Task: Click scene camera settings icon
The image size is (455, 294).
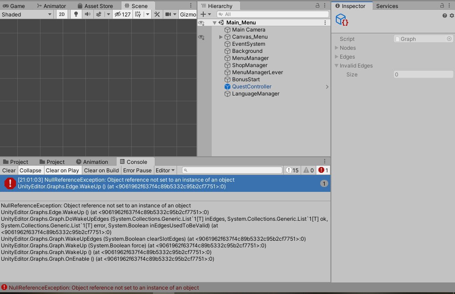Action: [168, 14]
